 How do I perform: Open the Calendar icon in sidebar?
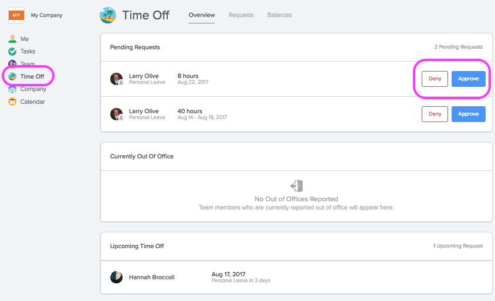click(12, 102)
